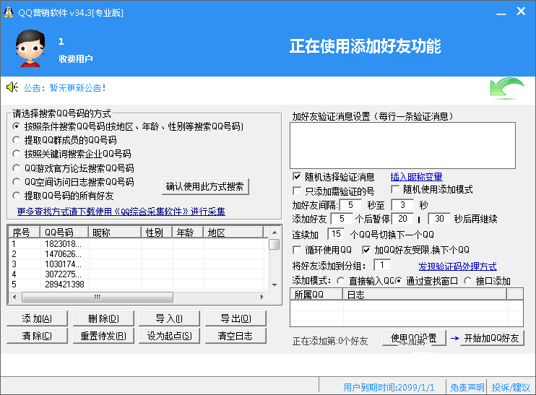Click the QQ list scroll down arrow
The width and height of the screenshot is (536, 395).
click(275, 285)
